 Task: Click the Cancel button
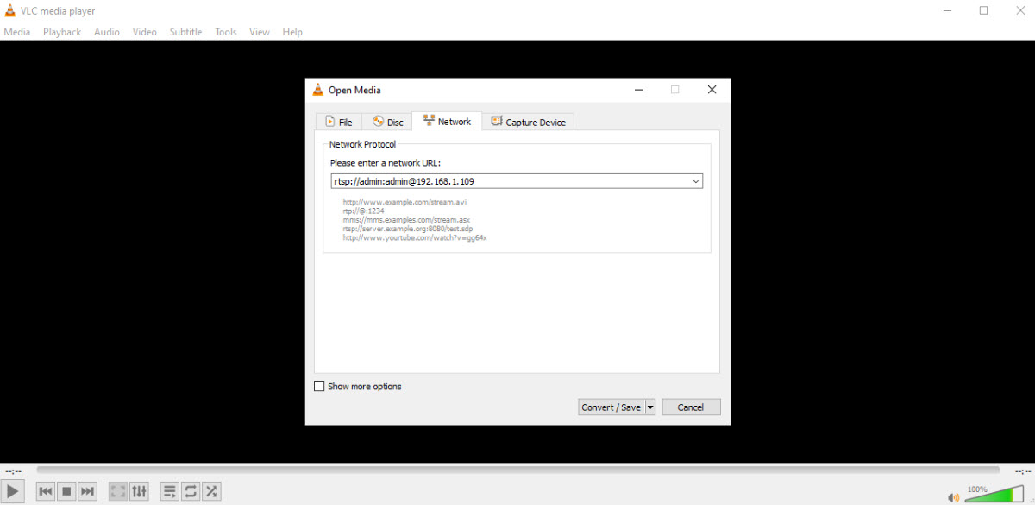click(x=690, y=407)
